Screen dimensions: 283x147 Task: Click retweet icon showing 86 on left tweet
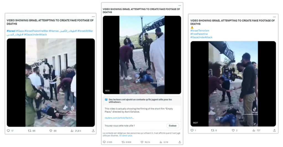(x=30, y=131)
